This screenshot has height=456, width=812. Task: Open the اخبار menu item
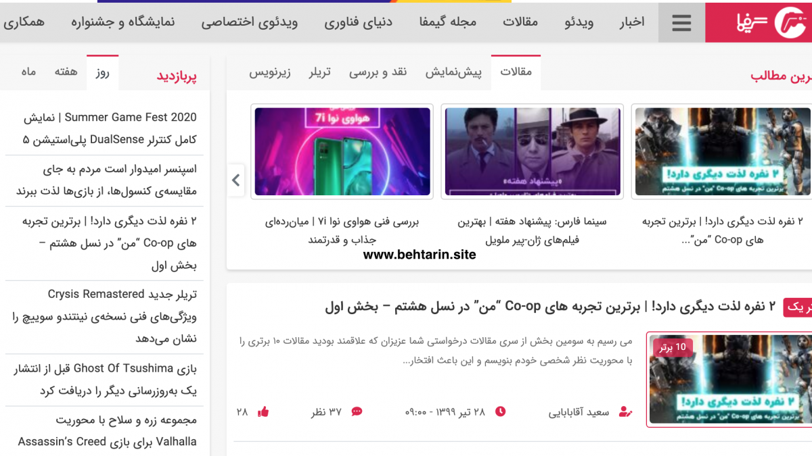pyautogui.click(x=632, y=22)
